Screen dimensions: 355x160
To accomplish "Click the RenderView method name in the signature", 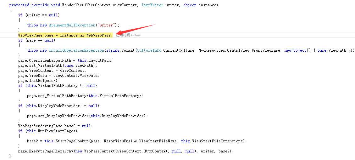I will tap(73, 5).
